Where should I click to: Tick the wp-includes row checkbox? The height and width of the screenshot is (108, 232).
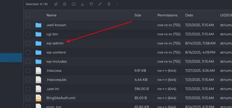pos(28,62)
